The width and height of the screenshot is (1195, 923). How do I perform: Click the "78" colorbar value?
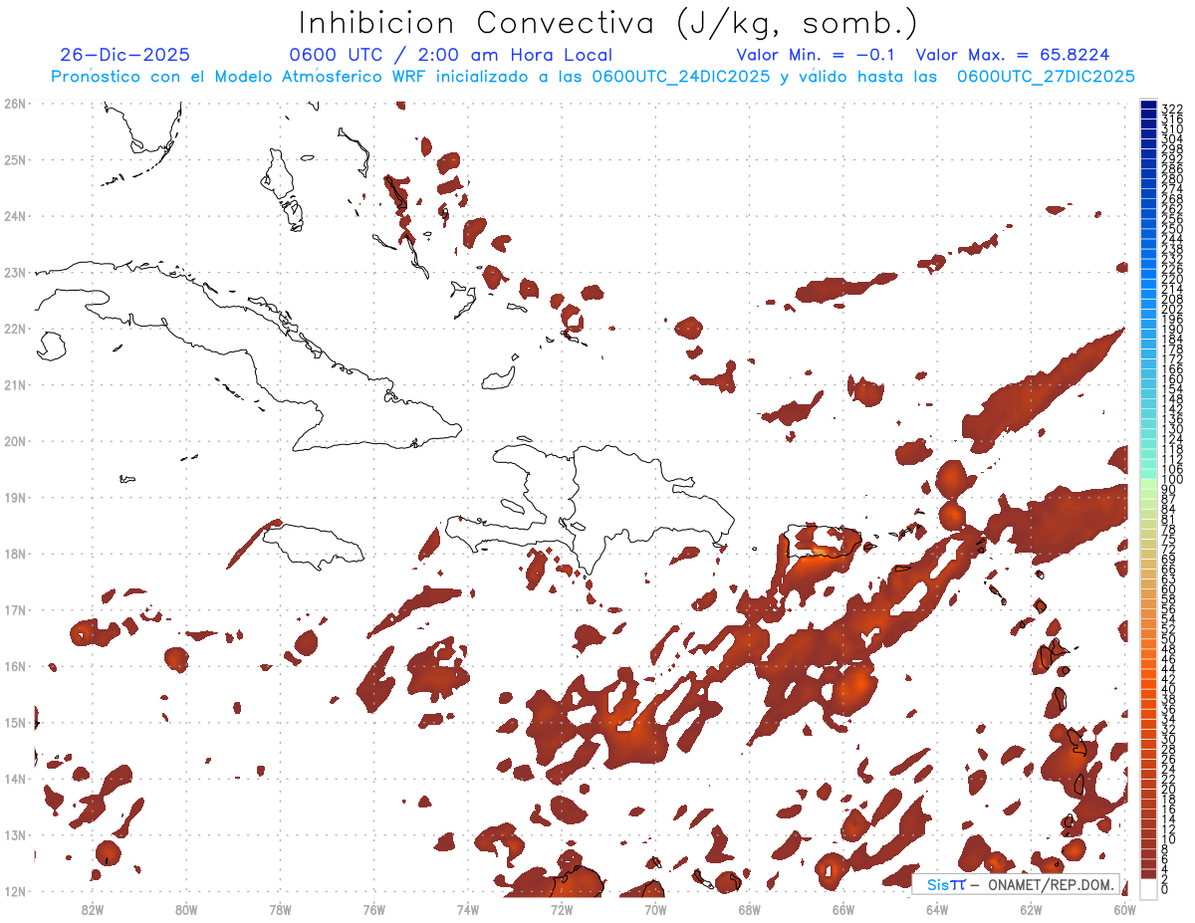tap(1168, 529)
